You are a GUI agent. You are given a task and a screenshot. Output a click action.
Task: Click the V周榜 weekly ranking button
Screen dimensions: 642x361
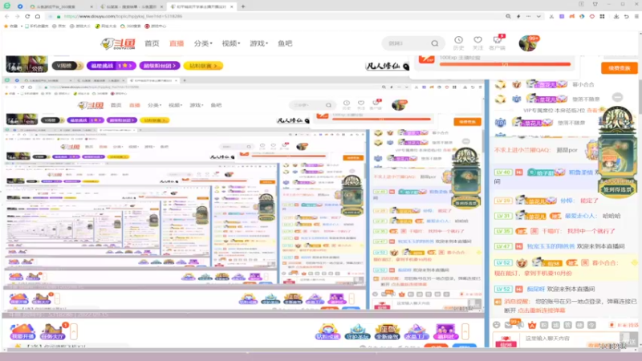pyautogui.click(x=67, y=66)
